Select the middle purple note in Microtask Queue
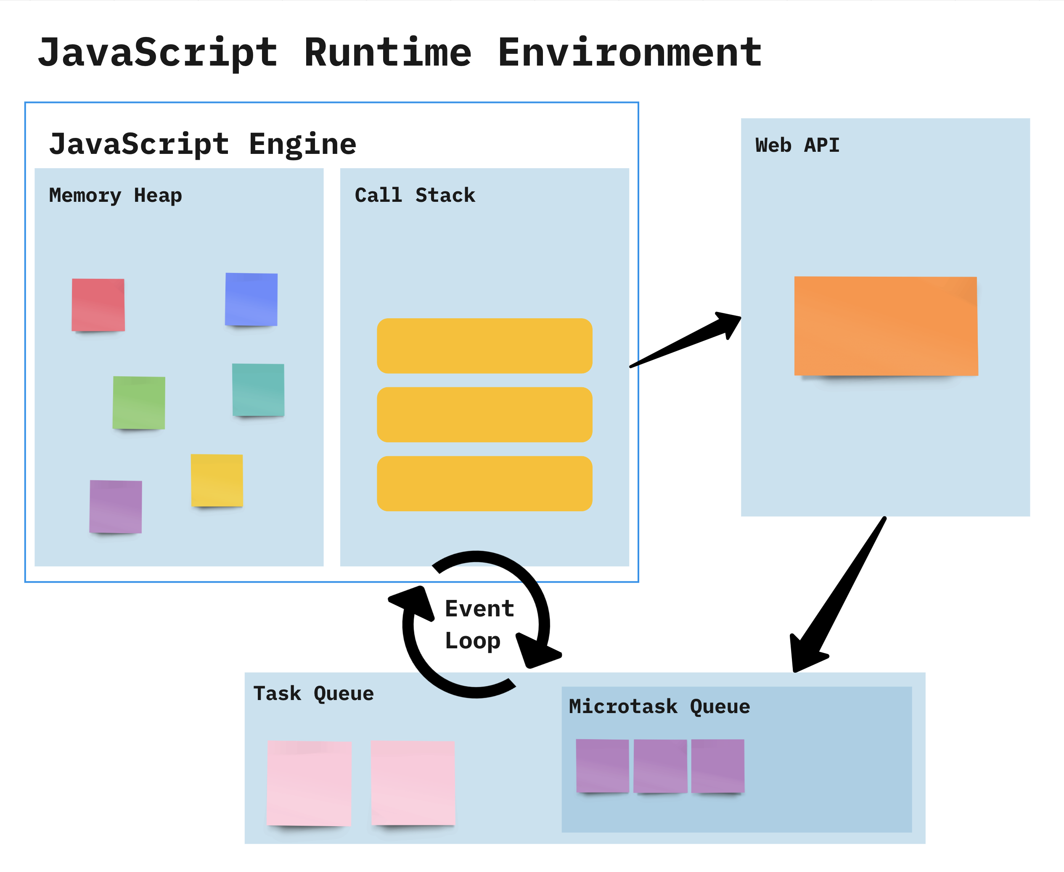Screen dimensions: 1064x872 [x=660, y=766]
